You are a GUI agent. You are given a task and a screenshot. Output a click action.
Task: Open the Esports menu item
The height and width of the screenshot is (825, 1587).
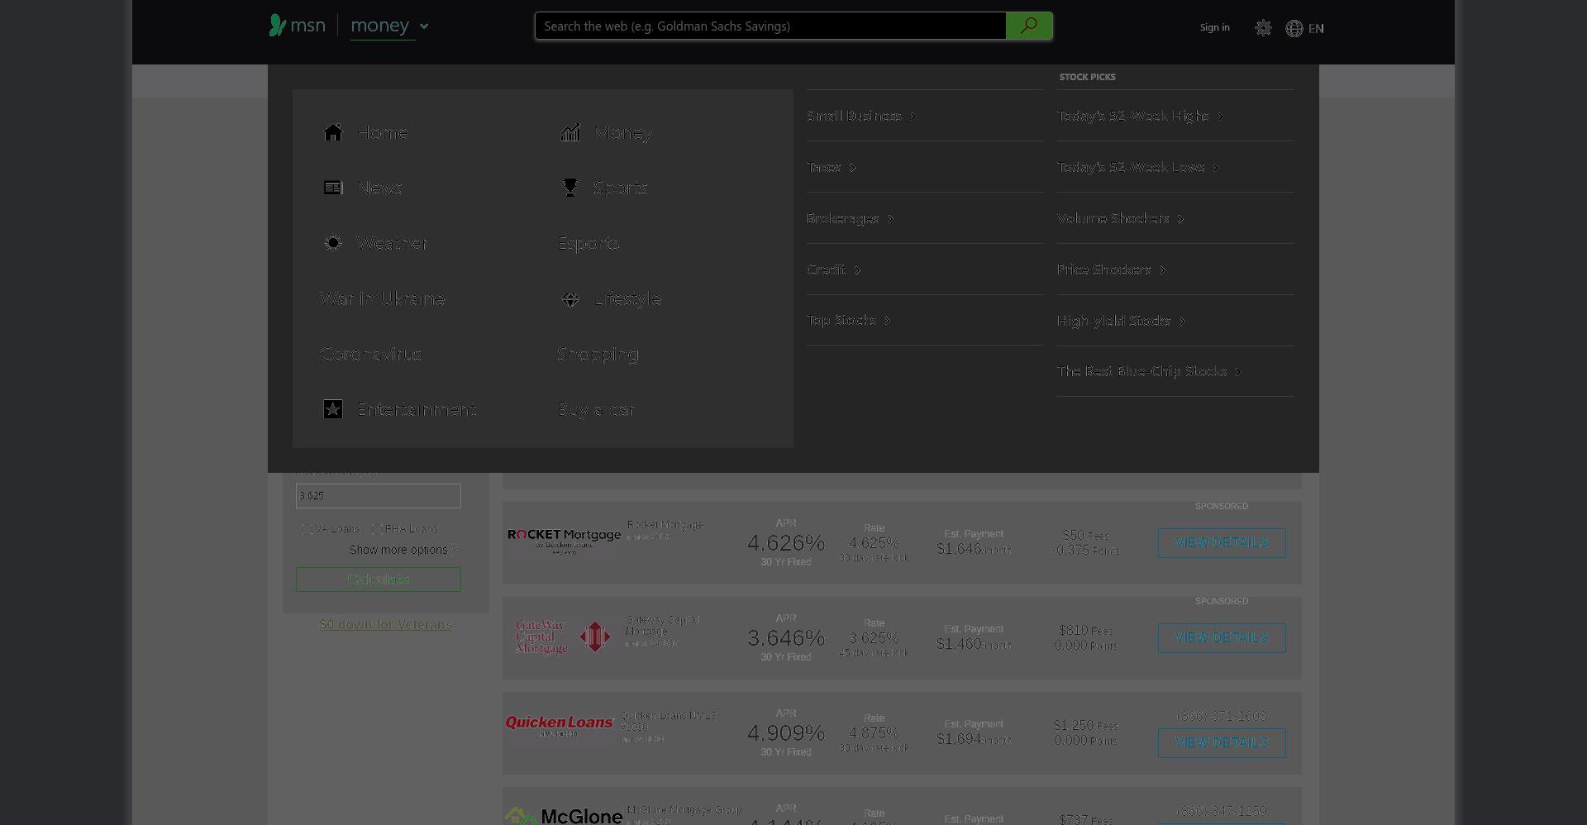point(589,243)
